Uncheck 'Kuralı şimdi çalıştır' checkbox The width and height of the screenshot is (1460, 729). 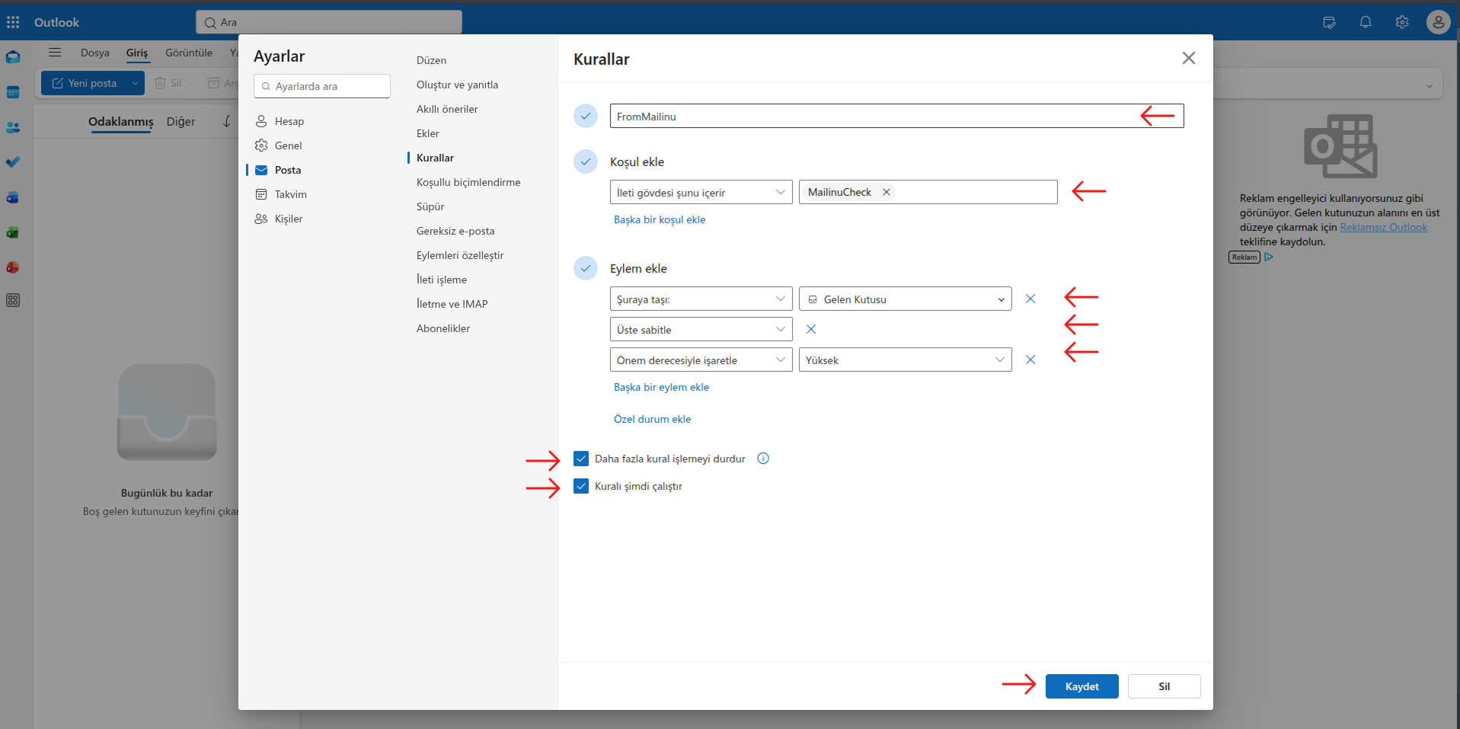[581, 486]
